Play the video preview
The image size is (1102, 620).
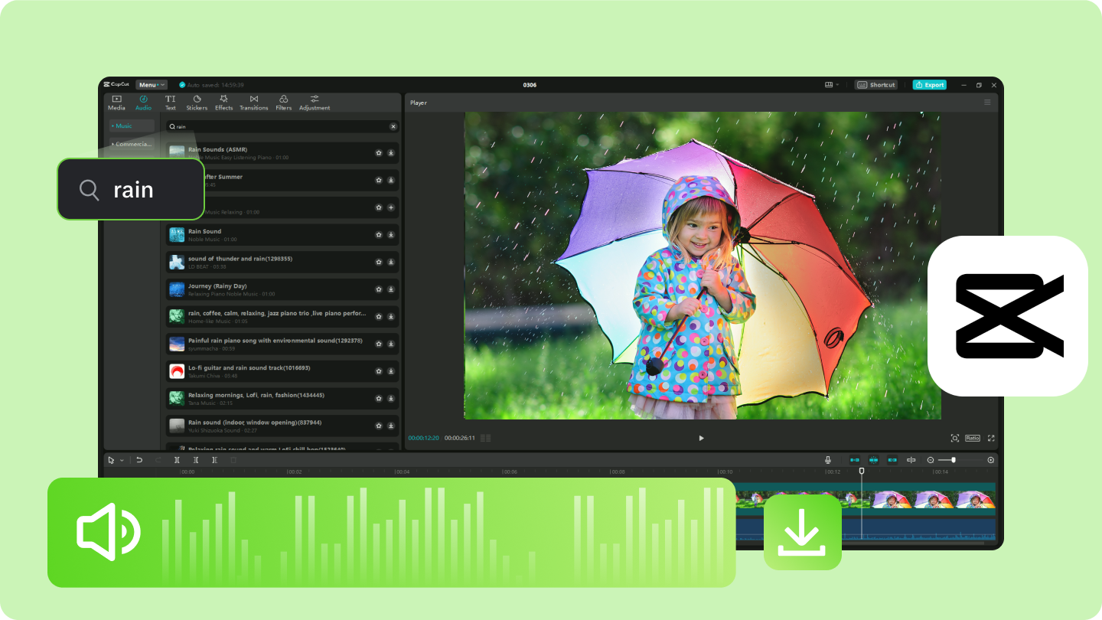701,438
